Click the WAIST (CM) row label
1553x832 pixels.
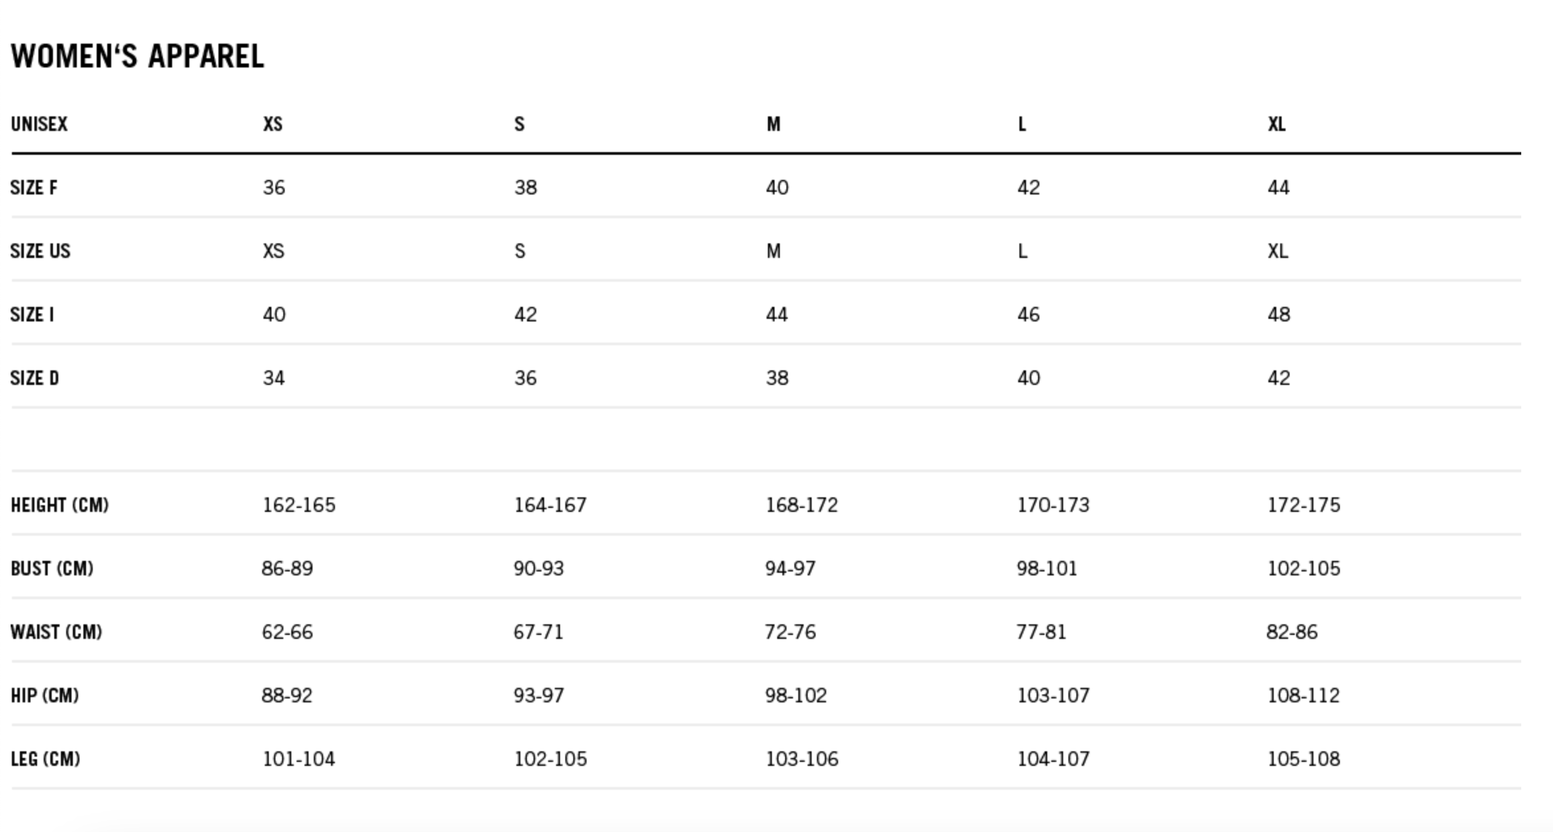click(x=56, y=632)
